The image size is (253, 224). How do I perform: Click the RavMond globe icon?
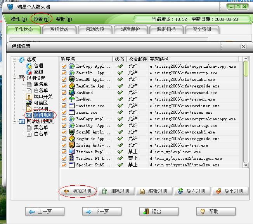click(x=72, y=92)
